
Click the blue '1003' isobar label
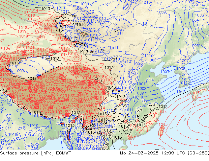[x=199, y=15]
